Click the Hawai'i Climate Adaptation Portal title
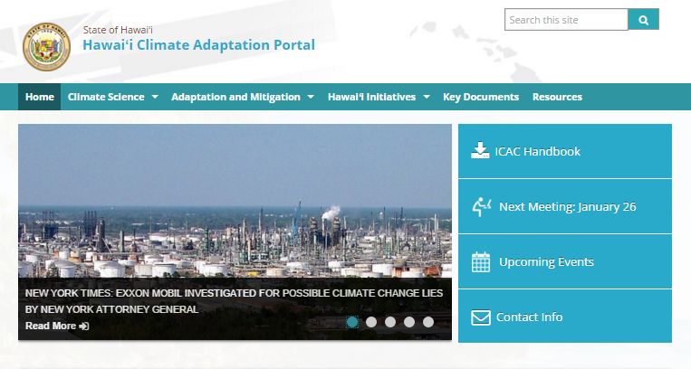This screenshot has height=369, width=691. [x=198, y=45]
